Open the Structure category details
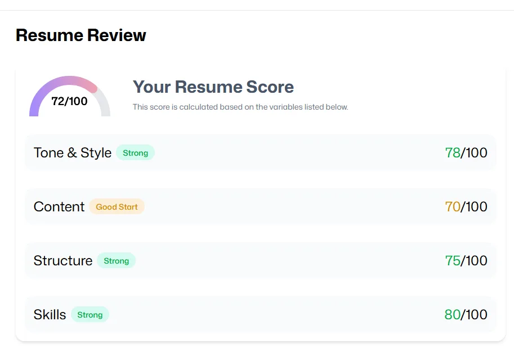This screenshot has width=514, height=353. pyautogui.click(x=62, y=261)
